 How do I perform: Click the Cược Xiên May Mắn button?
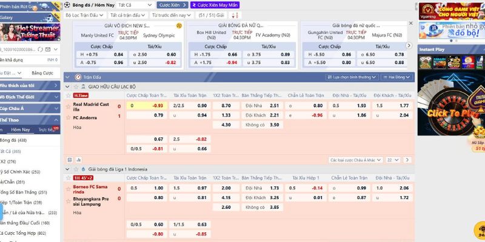pyautogui.click(x=215, y=5)
